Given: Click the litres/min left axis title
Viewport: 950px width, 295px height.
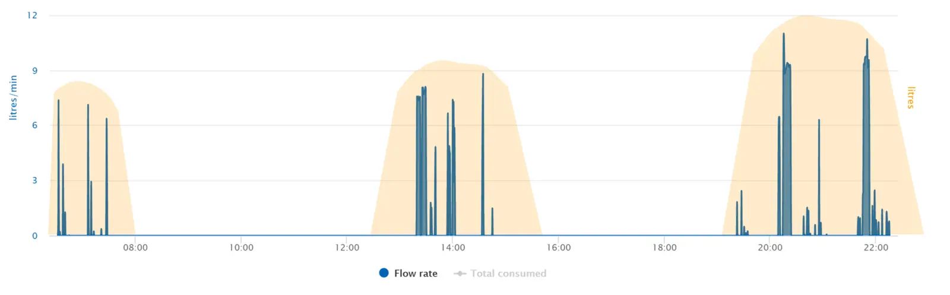Looking at the screenshot, I should 13,98.
